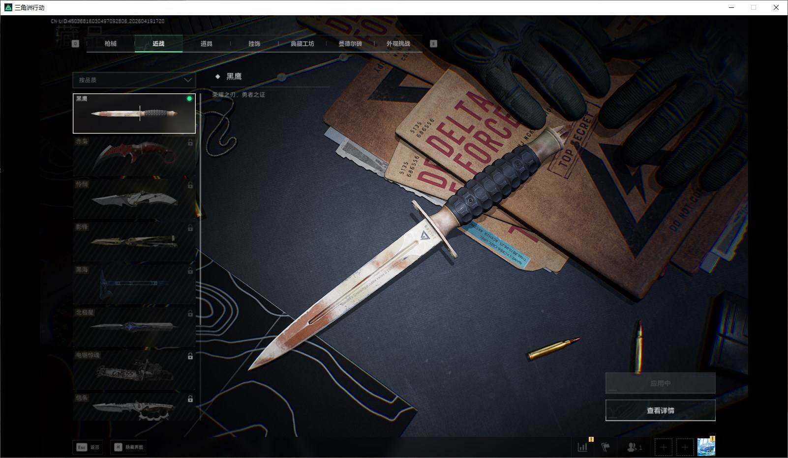This screenshot has width=788, height=458.
Task: Open the 典藏工坊 tab
Action: (x=302, y=44)
